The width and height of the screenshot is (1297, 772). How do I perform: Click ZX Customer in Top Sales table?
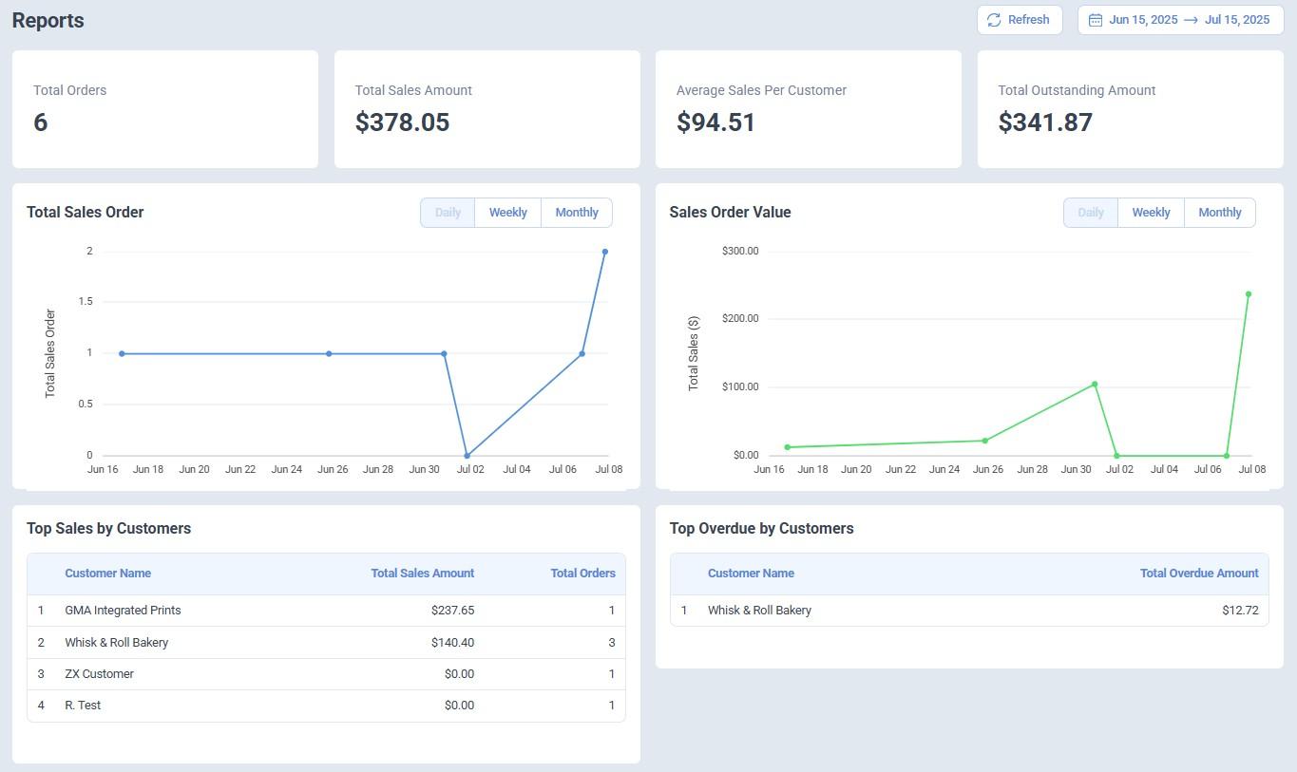99,674
